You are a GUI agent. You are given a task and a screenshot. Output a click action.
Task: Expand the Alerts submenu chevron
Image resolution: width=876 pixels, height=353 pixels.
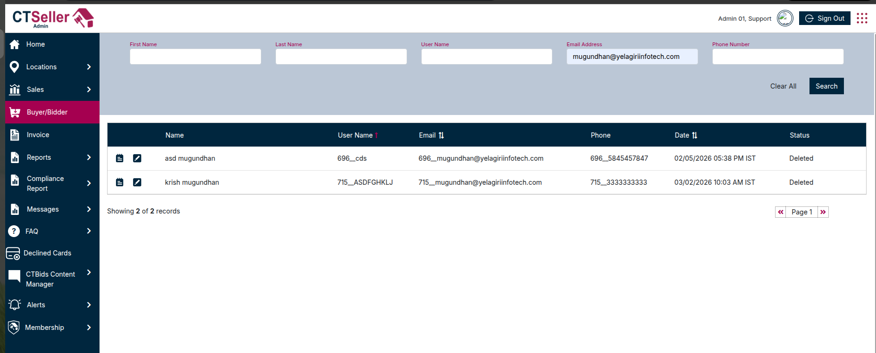[89, 305]
